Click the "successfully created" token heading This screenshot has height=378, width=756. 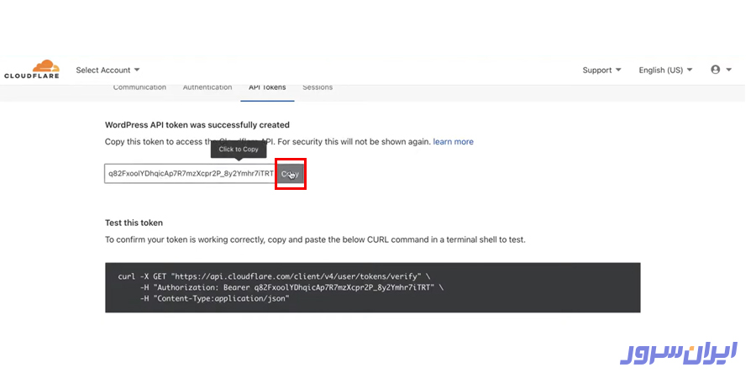(x=197, y=125)
